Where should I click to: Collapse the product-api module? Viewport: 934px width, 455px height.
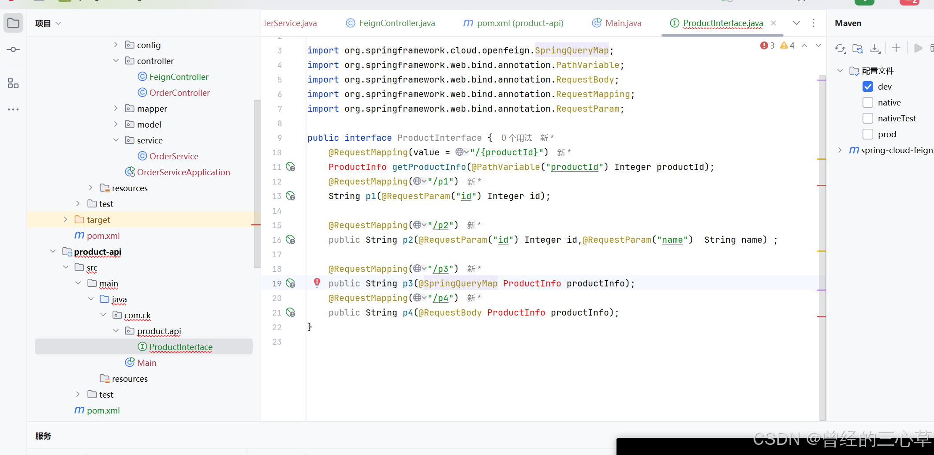(53, 251)
